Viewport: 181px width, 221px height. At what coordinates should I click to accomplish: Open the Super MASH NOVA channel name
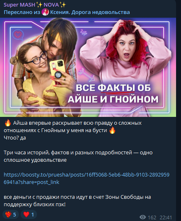35,5
